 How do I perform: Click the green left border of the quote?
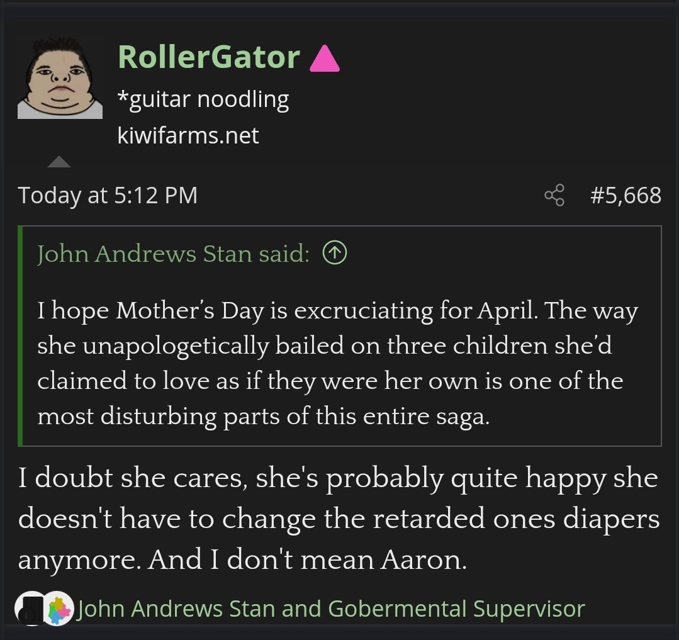point(21,335)
